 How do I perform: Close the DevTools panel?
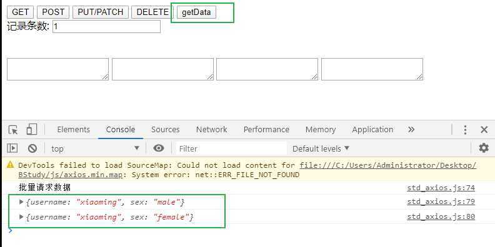click(484, 130)
